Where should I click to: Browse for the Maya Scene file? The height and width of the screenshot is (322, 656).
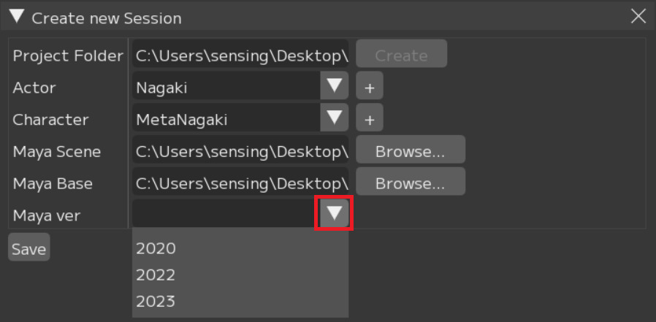410,152
